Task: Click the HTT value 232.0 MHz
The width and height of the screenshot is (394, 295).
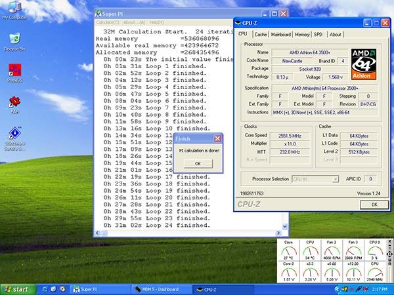Action: 290,152
